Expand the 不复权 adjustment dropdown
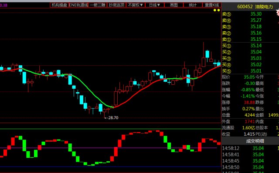This screenshot has height=173, width=279. (136, 5)
